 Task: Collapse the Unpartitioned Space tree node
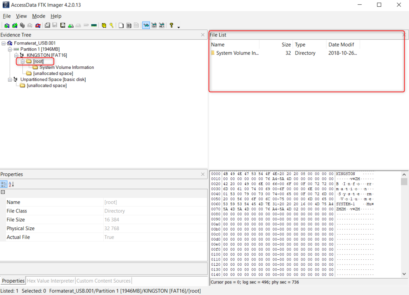10,80
